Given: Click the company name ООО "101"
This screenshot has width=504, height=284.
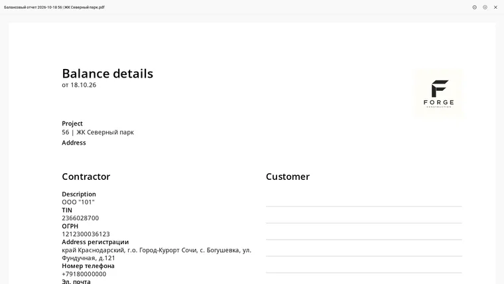Looking at the screenshot, I should 78,202.
